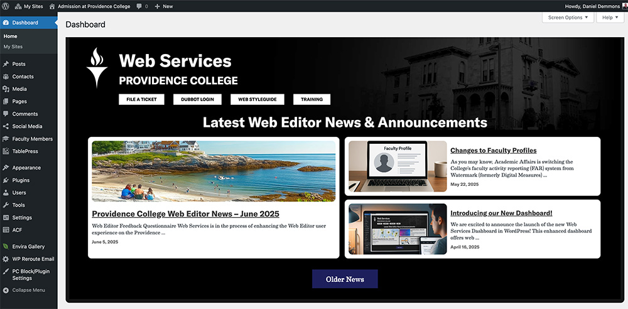The height and width of the screenshot is (309, 628).
Task: Open Tools via the wrench icon
Action: 6,205
